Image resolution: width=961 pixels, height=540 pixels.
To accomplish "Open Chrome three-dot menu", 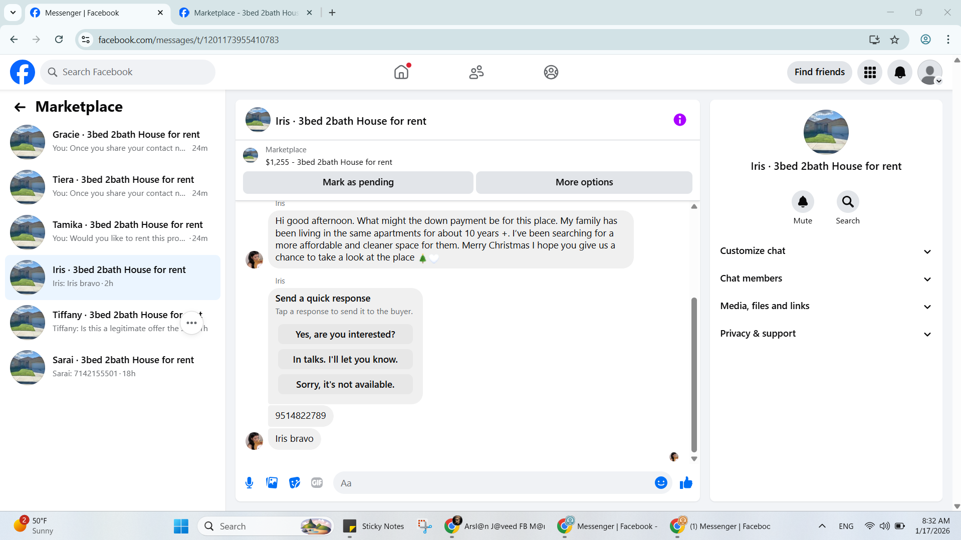I will (948, 40).
